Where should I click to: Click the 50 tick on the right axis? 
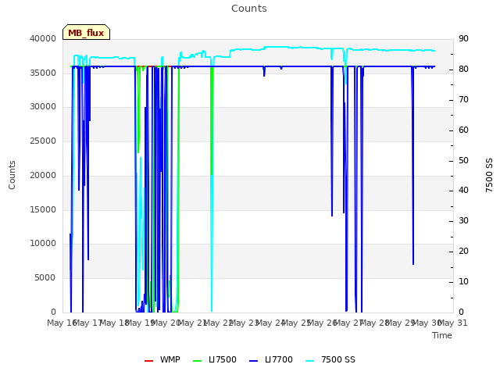click(x=463, y=160)
